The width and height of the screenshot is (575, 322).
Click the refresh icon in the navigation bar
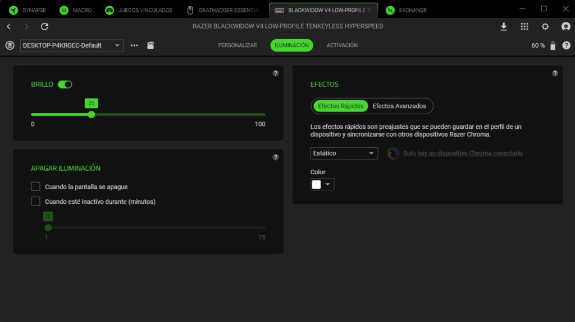click(x=45, y=26)
